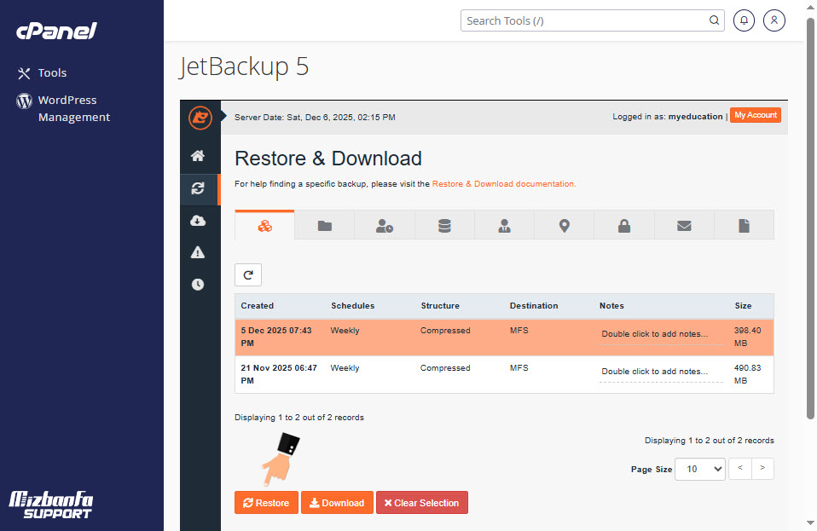Open the warning alerts sidebar icon

pos(198,252)
